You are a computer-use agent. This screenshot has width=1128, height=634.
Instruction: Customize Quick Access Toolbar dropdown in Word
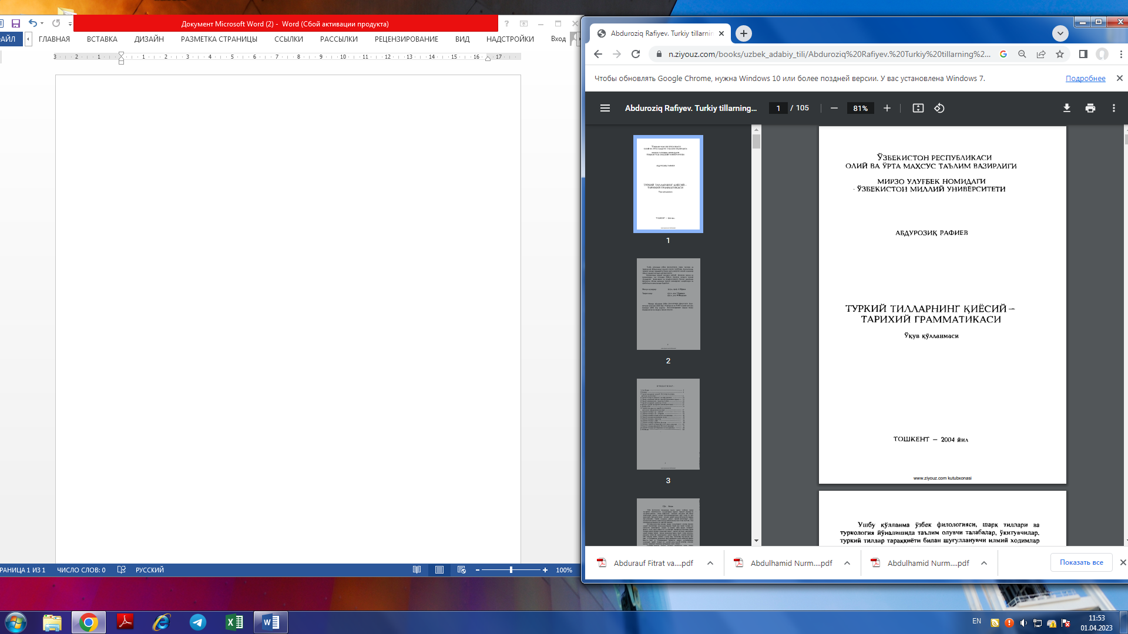click(70, 24)
